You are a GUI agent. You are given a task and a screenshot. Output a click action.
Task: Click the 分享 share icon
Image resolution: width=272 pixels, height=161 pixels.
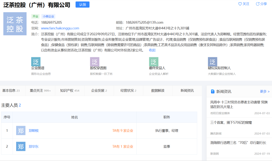pos(258,4)
